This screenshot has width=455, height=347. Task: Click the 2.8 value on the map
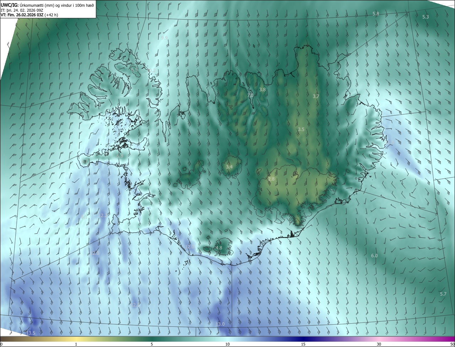pyautogui.click(x=271, y=179)
